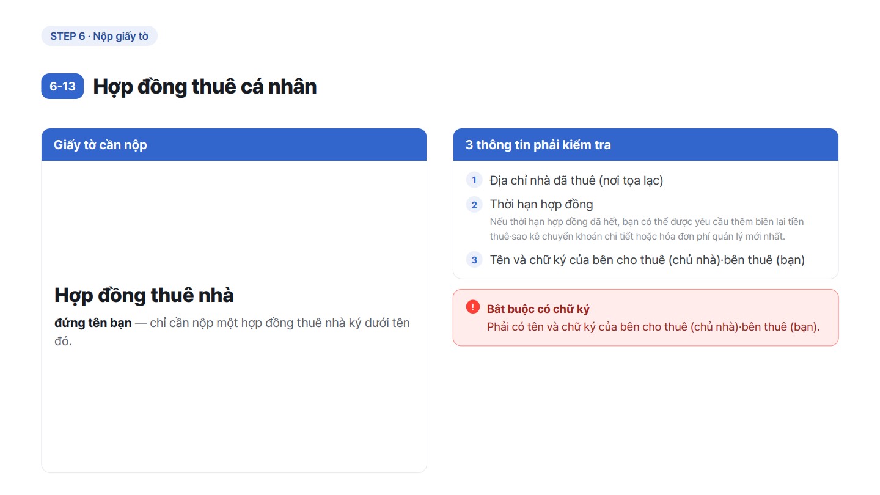880x495 pixels.
Task: Click the bold đứng tên bạn text
Action: (93, 323)
